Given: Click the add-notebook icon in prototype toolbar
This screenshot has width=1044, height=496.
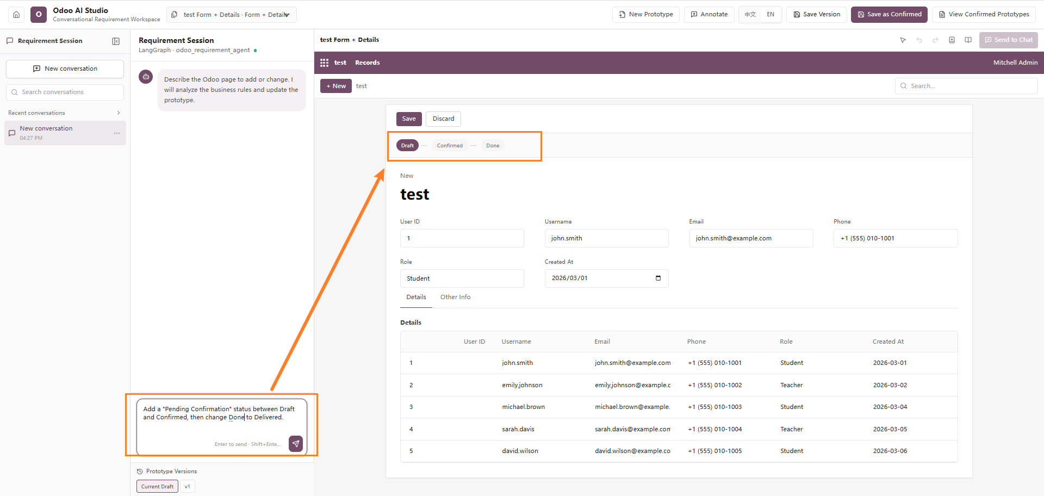Looking at the screenshot, I should coord(952,40).
